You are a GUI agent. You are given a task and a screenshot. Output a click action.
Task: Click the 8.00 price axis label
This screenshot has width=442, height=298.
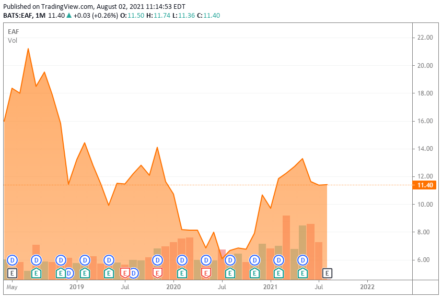(423, 232)
